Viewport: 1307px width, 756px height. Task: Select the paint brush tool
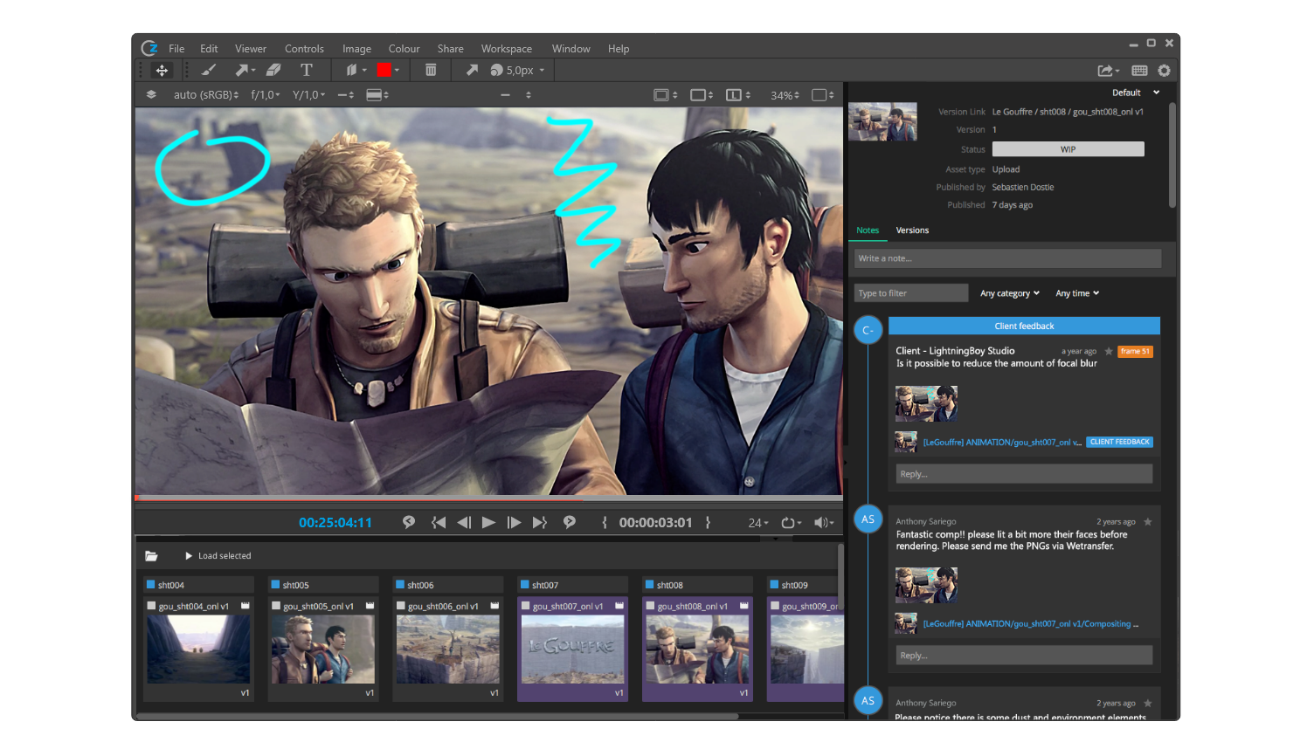pos(208,70)
